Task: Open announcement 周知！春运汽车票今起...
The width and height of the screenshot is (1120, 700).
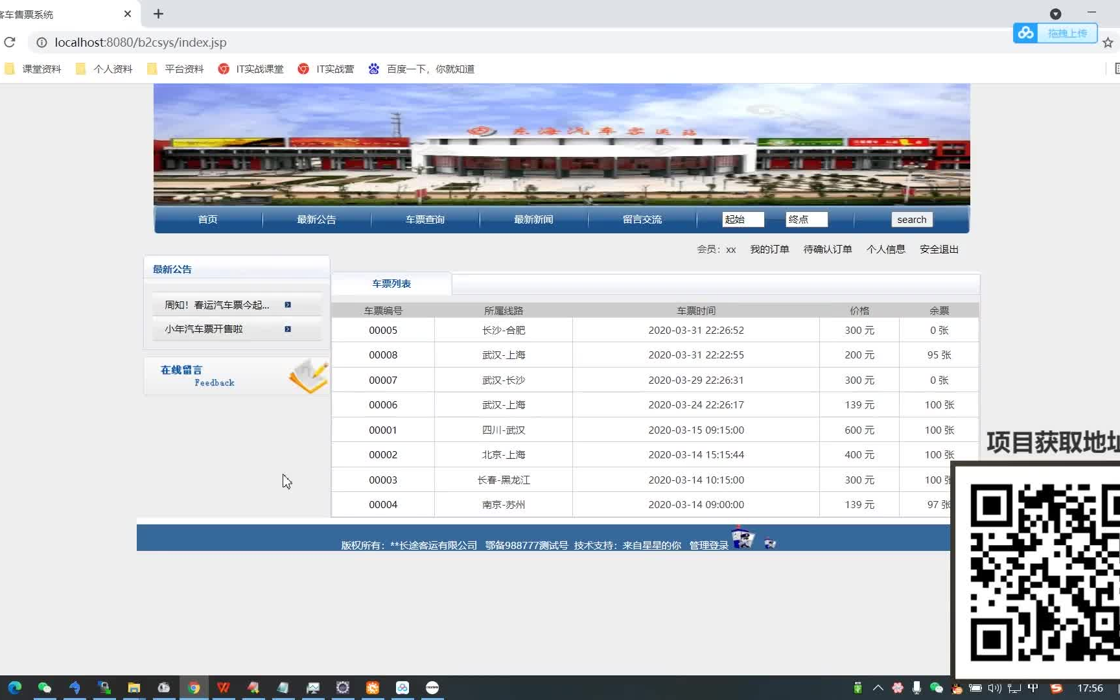Action: click(216, 305)
